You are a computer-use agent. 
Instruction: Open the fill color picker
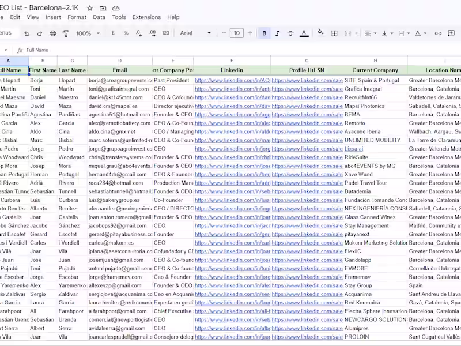click(320, 33)
